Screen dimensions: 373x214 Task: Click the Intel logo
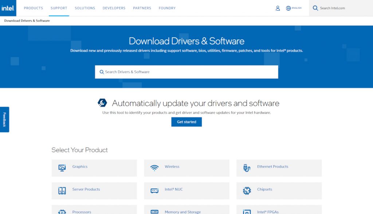pyautogui.click(x=8, y=8)
